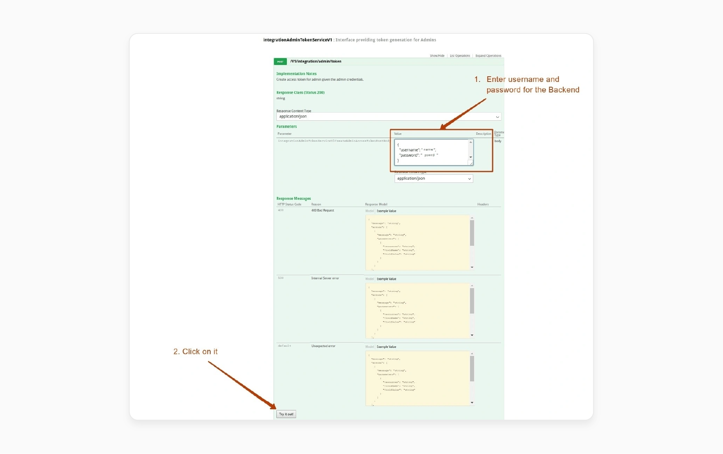
Task: Click scroll-up arrow in default example box
Action: click(x=472, y=354)
